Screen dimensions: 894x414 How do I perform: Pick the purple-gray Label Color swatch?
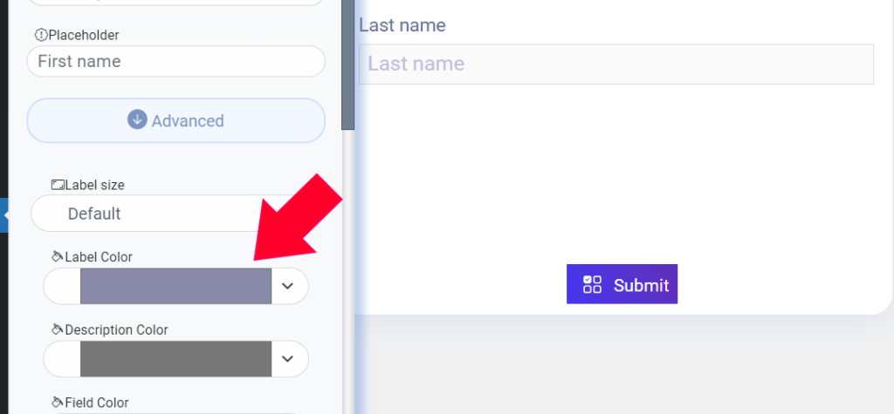coord(175,286)
